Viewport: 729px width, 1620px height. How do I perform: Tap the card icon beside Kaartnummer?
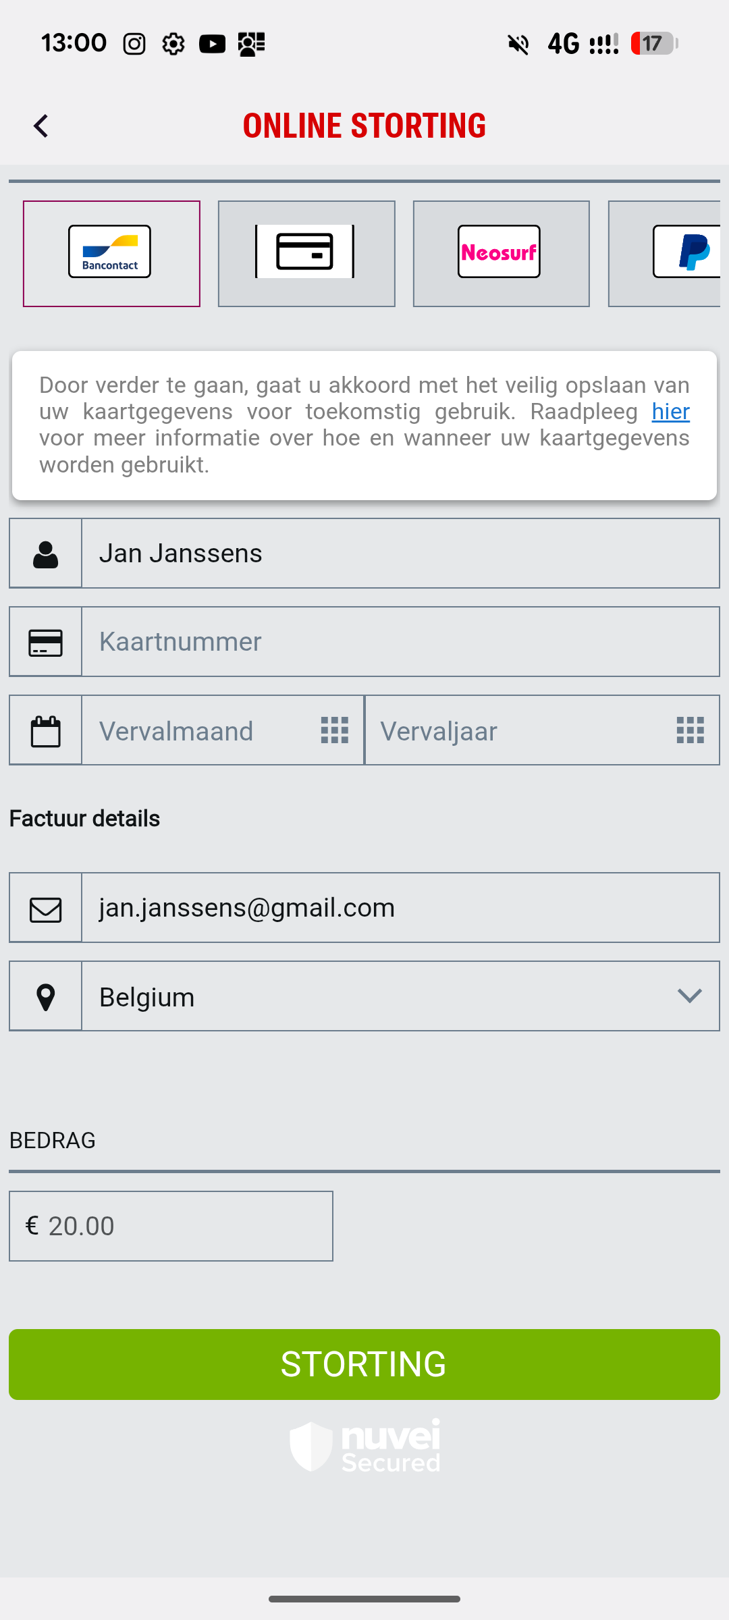tap(45, 642)
